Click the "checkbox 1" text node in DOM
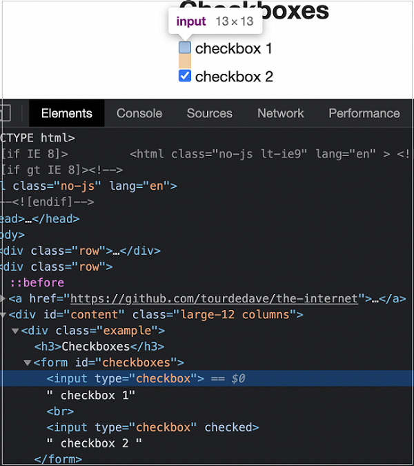 coord(91,395)
